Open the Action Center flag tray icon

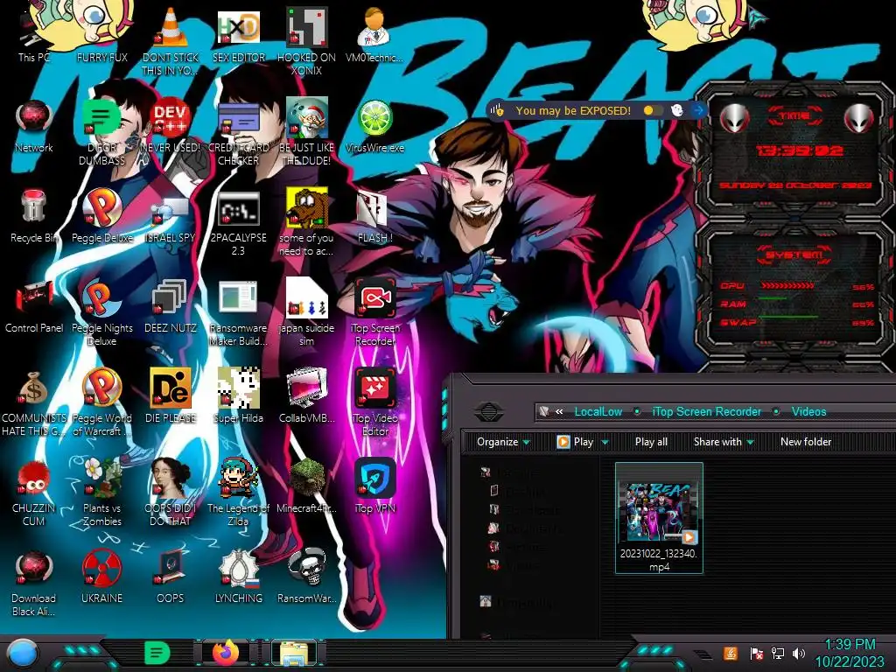pos(756,653)
